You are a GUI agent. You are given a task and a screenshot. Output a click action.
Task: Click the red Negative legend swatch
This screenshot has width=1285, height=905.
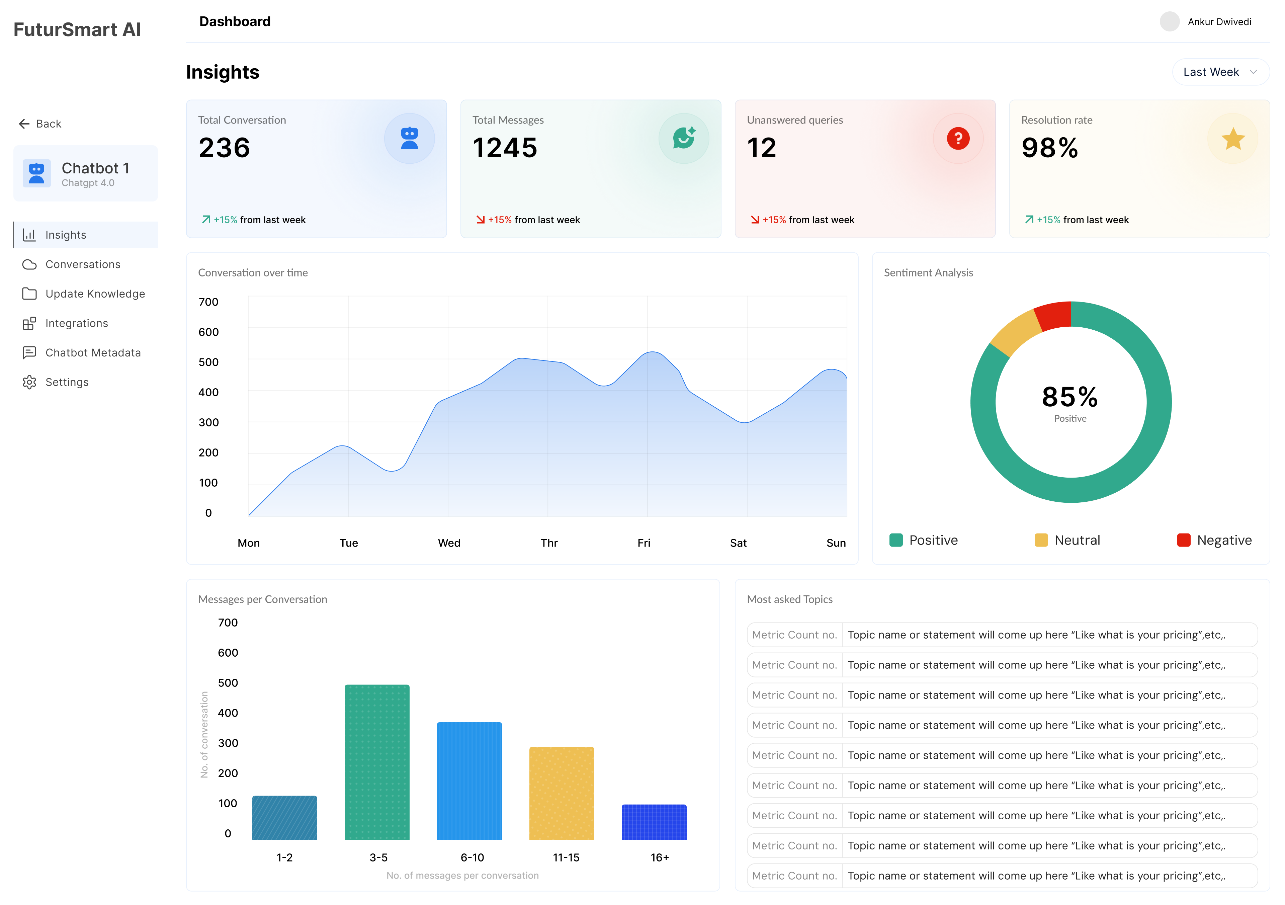tap(1183, 540)
